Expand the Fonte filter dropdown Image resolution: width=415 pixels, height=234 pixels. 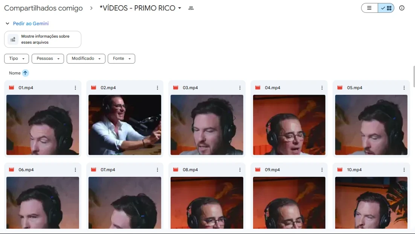(x=122, y=58)
